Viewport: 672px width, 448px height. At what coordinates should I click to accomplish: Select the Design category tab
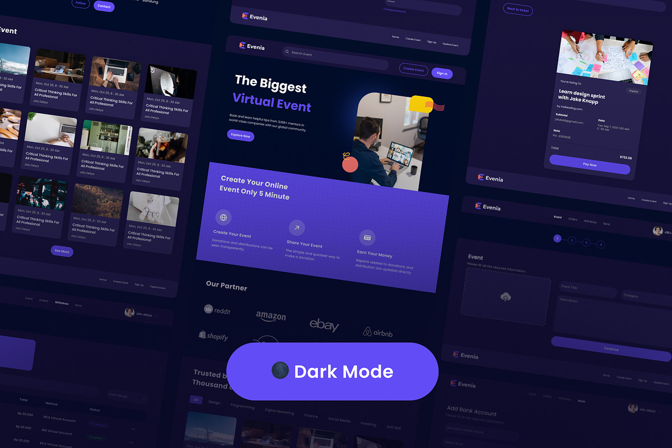(214, 402)
